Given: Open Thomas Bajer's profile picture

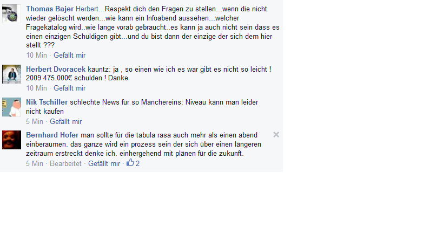Looking at the screenshot, I should pyautogui.click(x=11, y=13).
